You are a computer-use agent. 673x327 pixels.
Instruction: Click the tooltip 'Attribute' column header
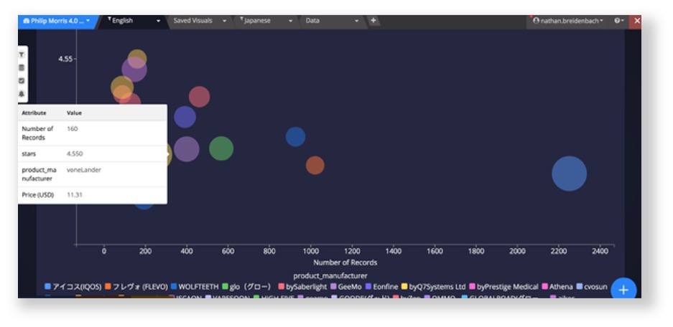(x=34, y=113)
